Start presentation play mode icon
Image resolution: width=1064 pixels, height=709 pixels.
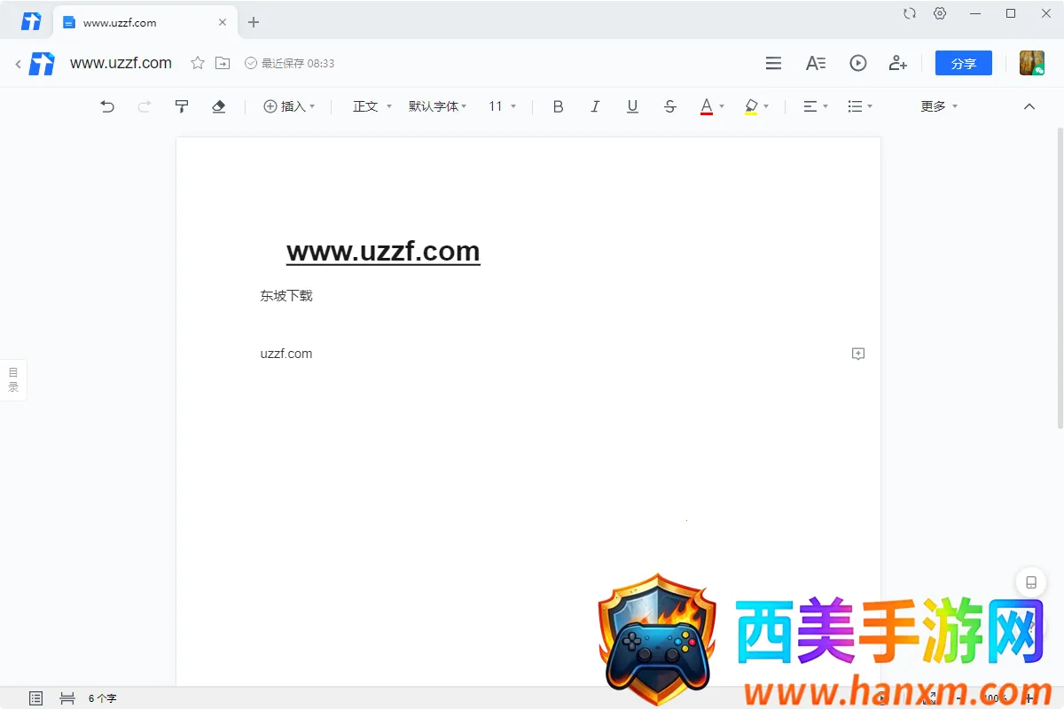pyautogui.click(x=857, y=63)
